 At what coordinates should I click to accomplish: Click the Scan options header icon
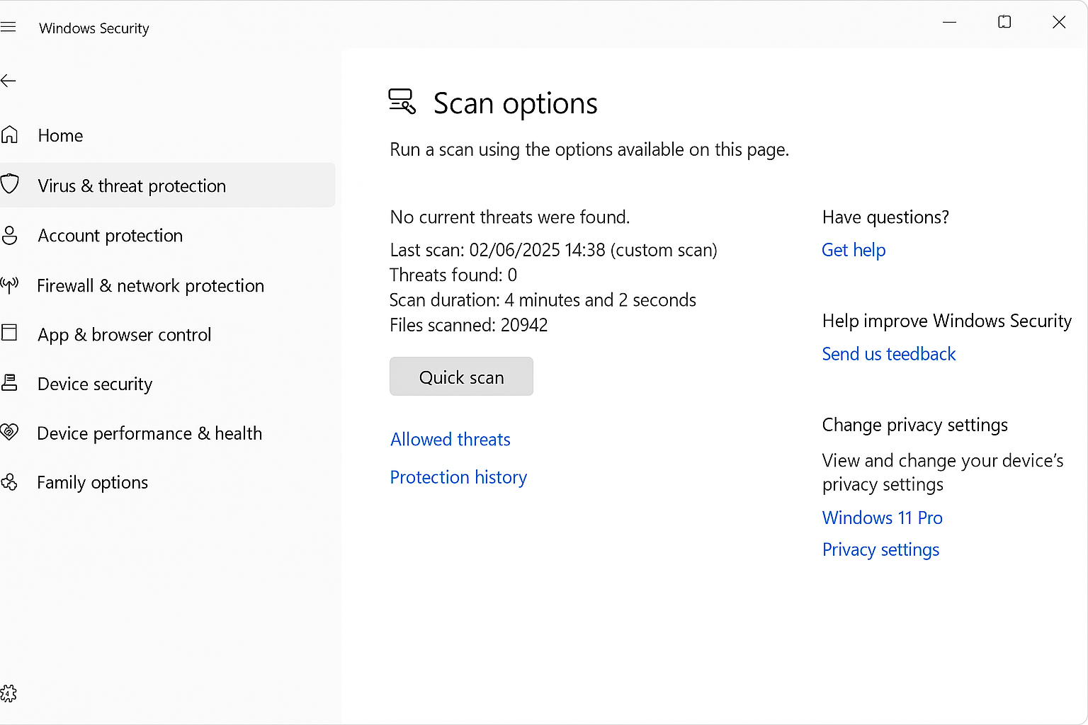tap(402, 101)
